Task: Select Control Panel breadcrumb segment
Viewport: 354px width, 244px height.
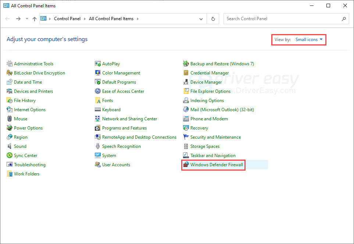Action: pyautogui.click(x=67, y=19)
